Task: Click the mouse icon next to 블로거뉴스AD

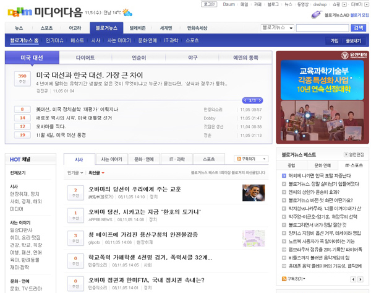Action: (317, 15)
